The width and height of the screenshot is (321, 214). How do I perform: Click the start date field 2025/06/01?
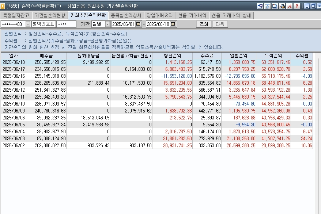(123, 24)
